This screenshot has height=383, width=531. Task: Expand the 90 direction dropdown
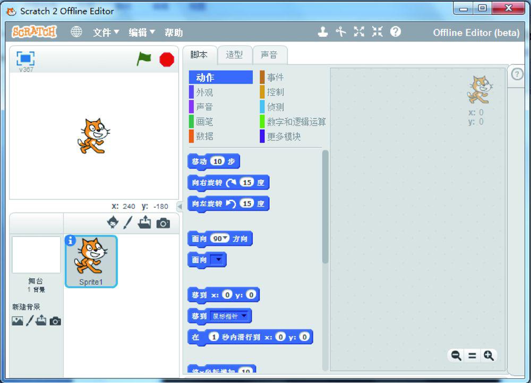point(225,239)
